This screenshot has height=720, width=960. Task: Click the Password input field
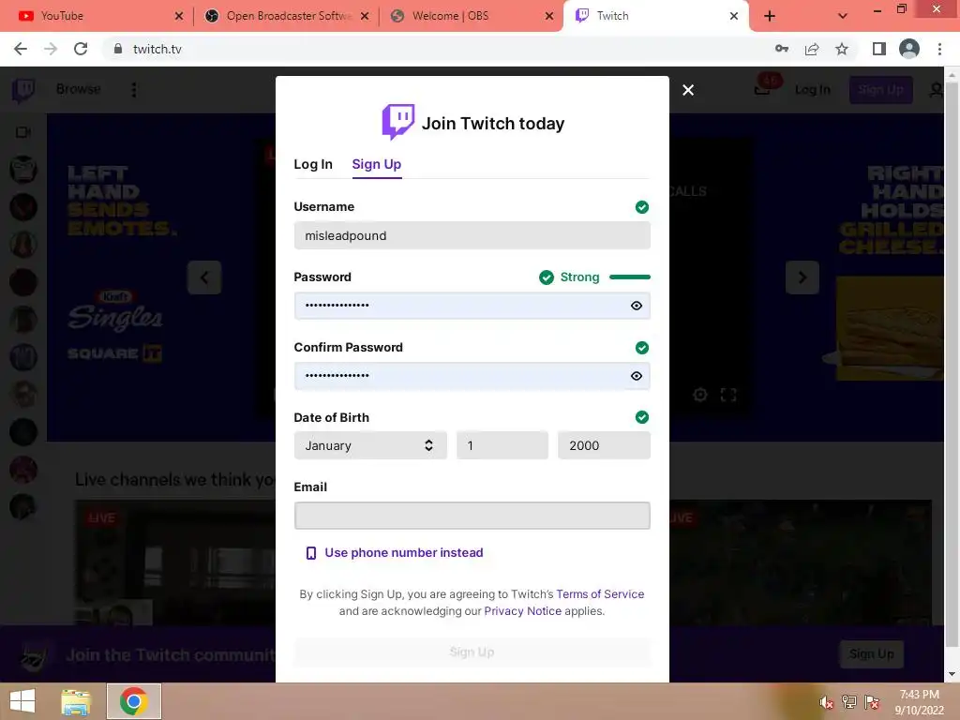coord(472,306)
